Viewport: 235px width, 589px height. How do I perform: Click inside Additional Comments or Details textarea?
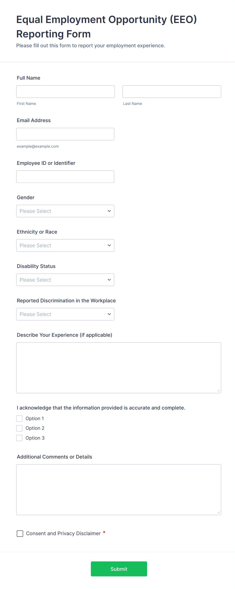(x=119, y=489)
